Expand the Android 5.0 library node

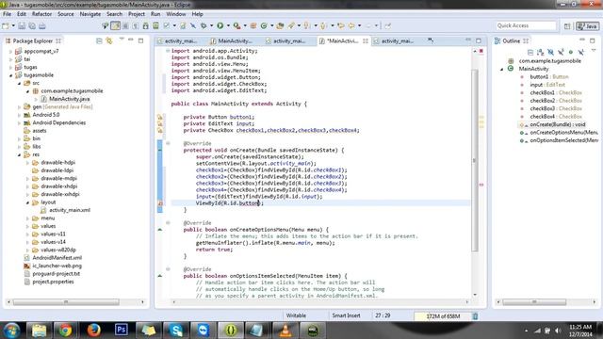pos(19,115)
